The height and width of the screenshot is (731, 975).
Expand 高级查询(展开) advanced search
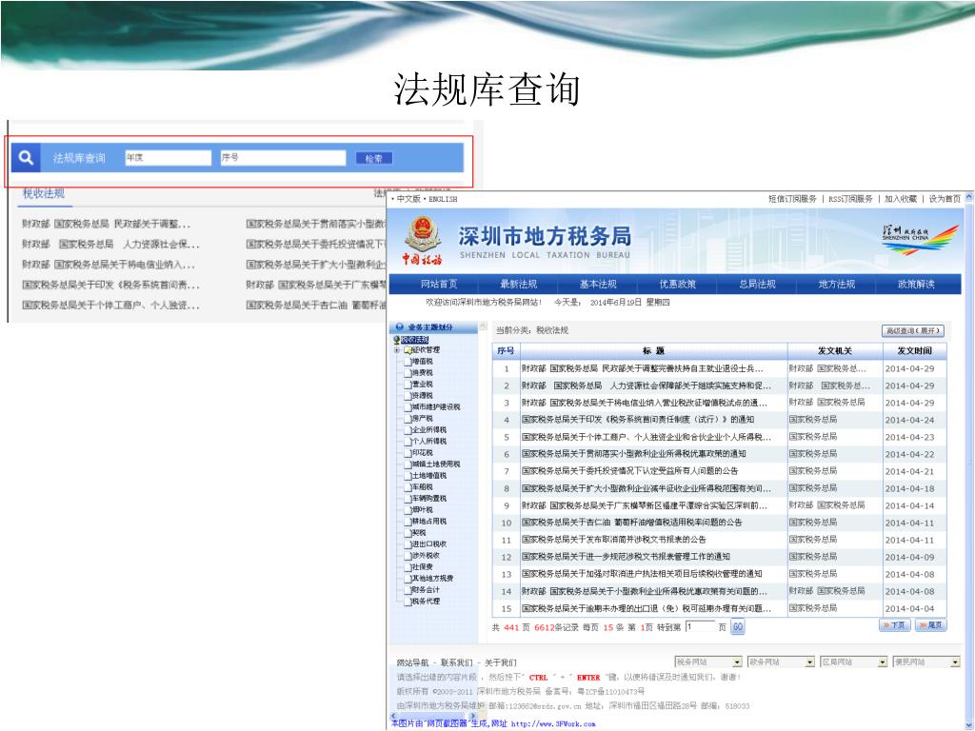[913, 330]
